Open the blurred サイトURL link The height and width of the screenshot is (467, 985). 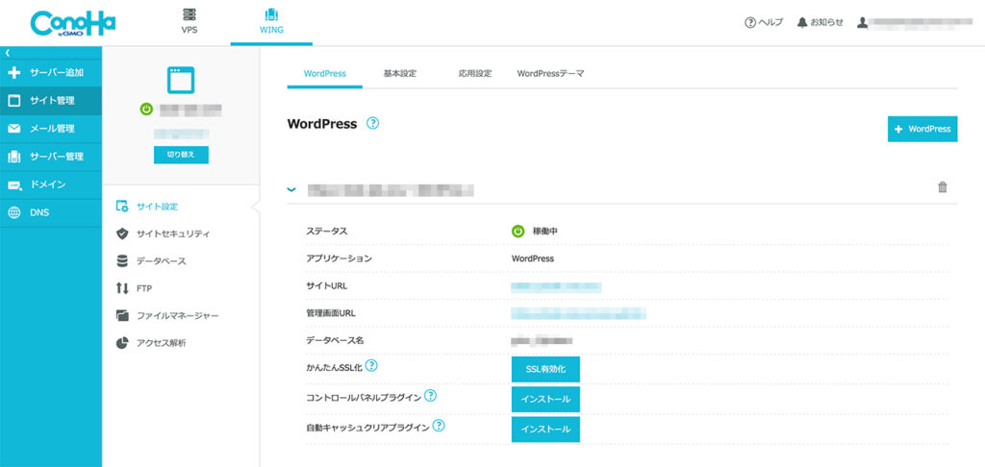[556, 287]
